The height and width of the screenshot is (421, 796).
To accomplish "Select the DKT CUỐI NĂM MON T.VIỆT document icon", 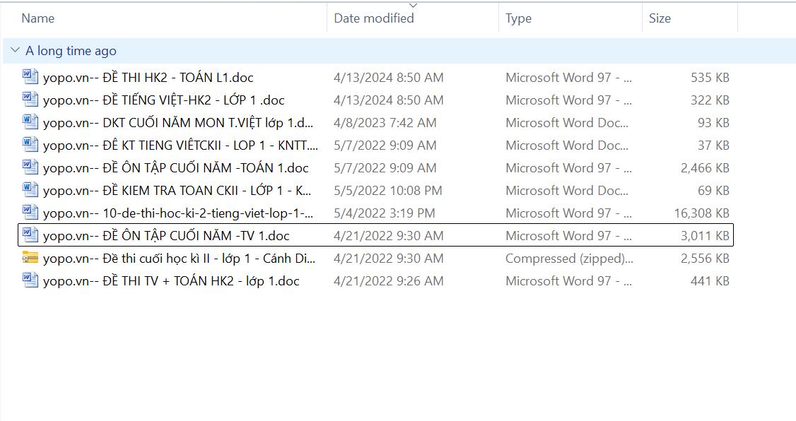I will [x=30, y=122].
